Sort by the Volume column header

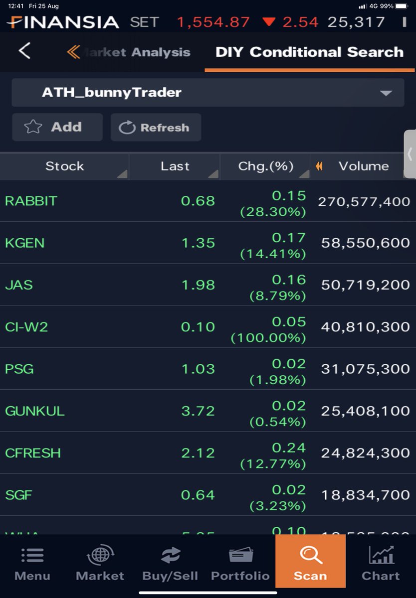tap(364, 166)
